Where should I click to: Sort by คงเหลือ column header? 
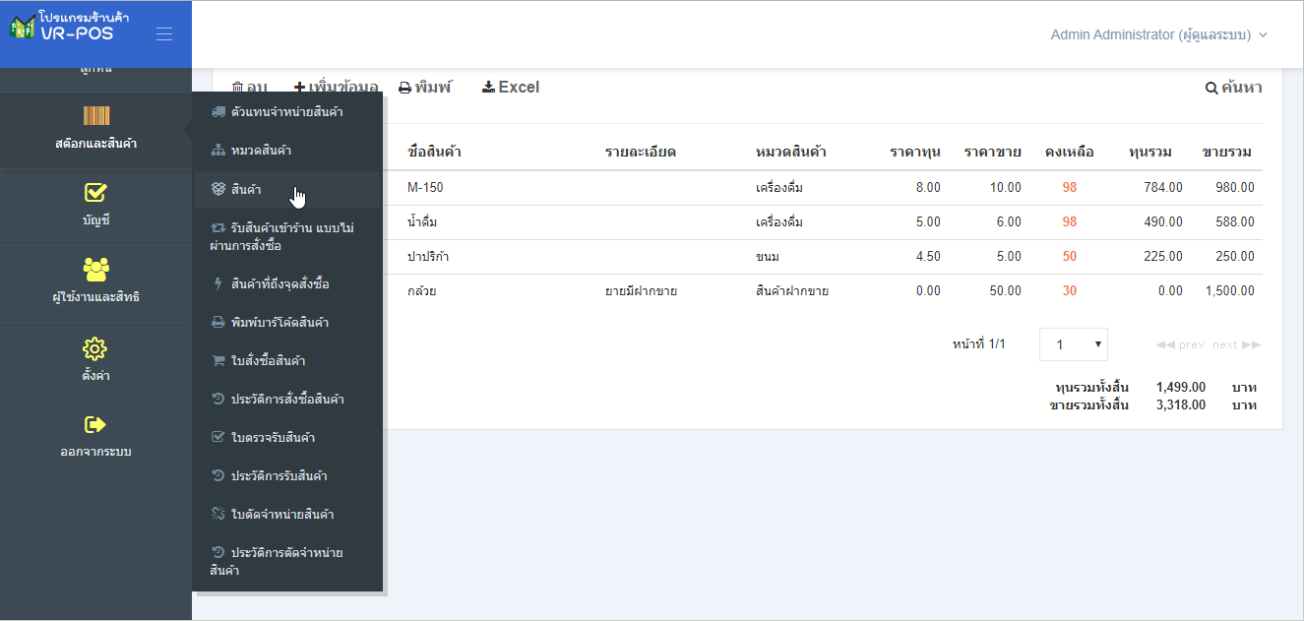coord(1070,152)
